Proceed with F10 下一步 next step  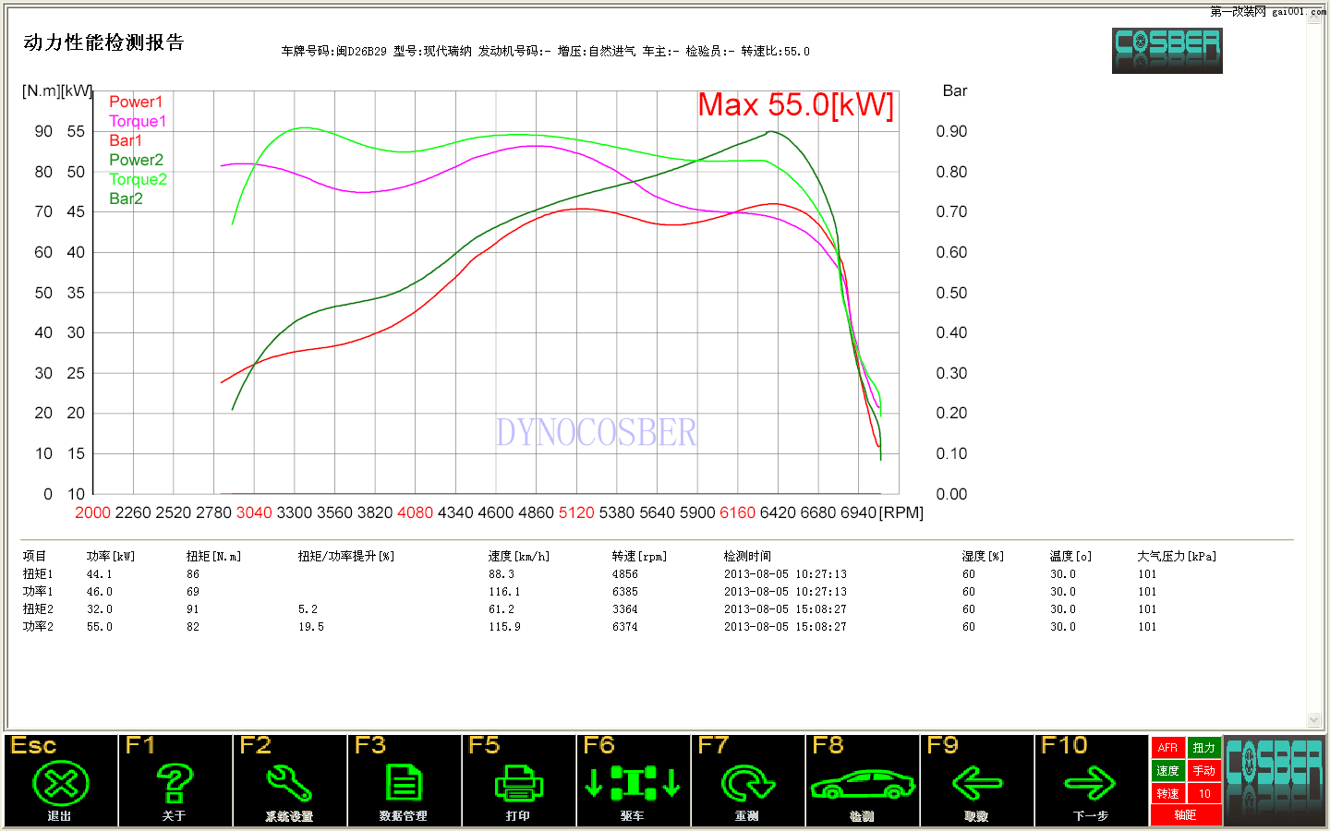[x=1091, y=780]
